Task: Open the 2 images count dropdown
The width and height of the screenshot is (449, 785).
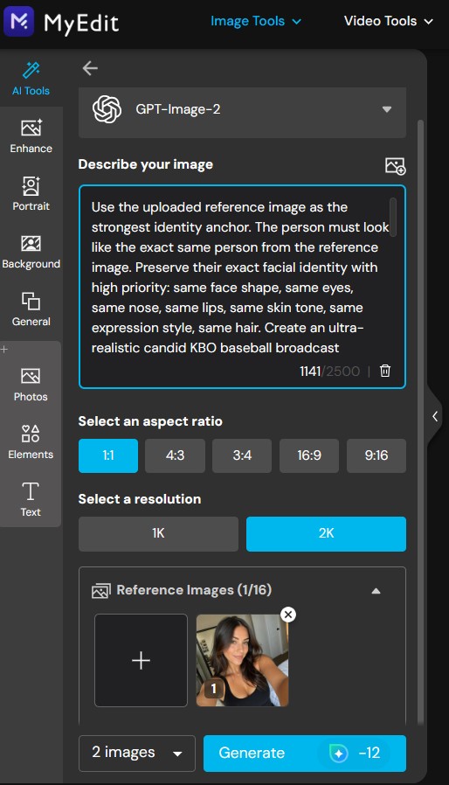Action: pyautogui.click(x=136, y=753)
